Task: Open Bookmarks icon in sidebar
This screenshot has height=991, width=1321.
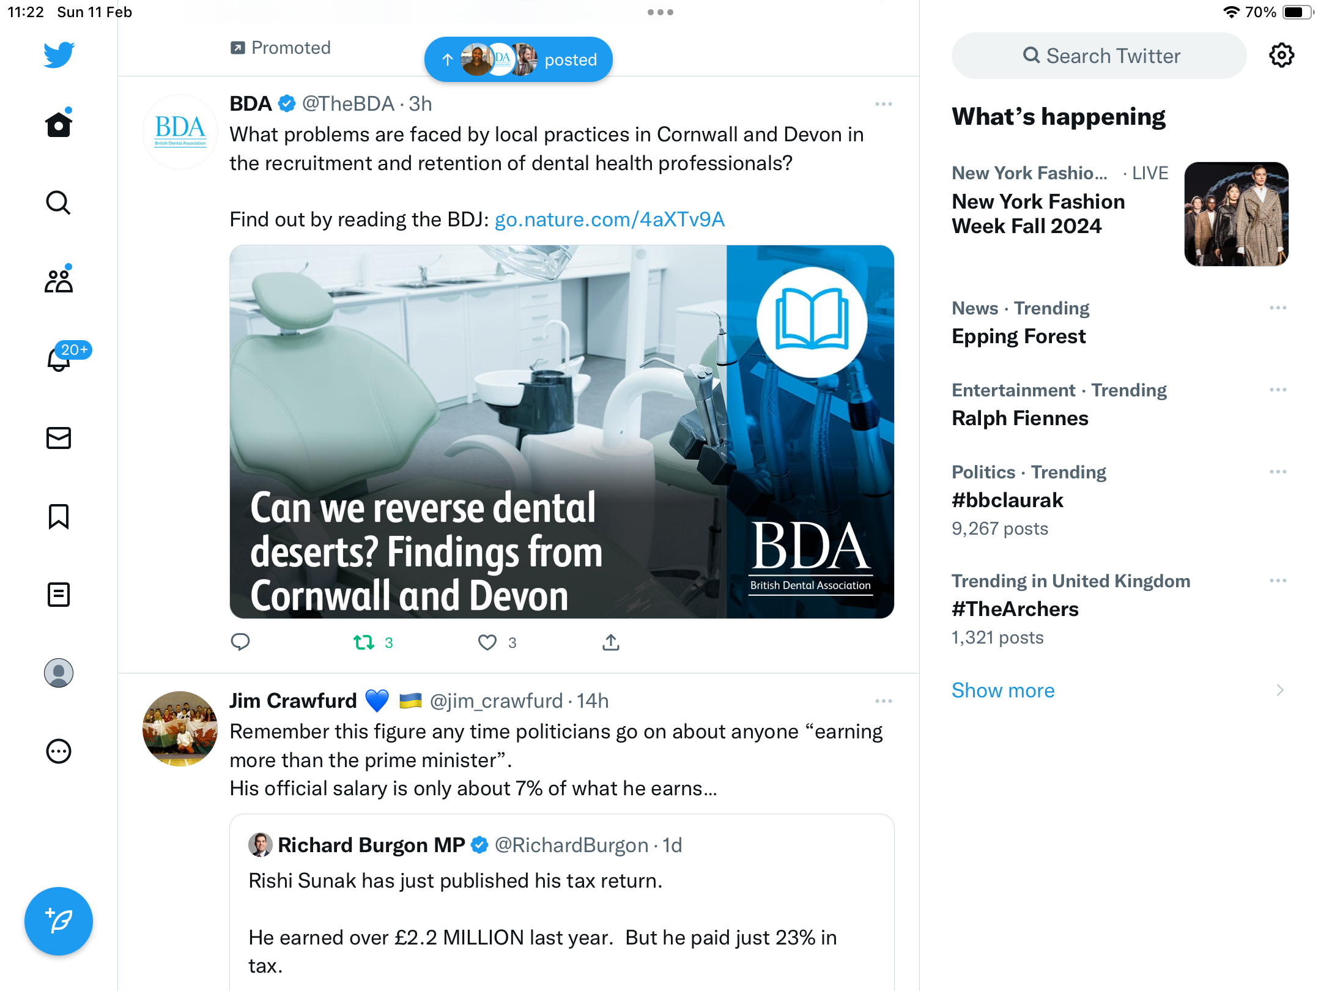Action: (59, 516)
